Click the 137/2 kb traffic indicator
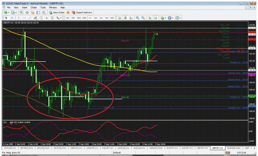The height and width of the screenshot is (156, 258). click(x=241, y=153)
